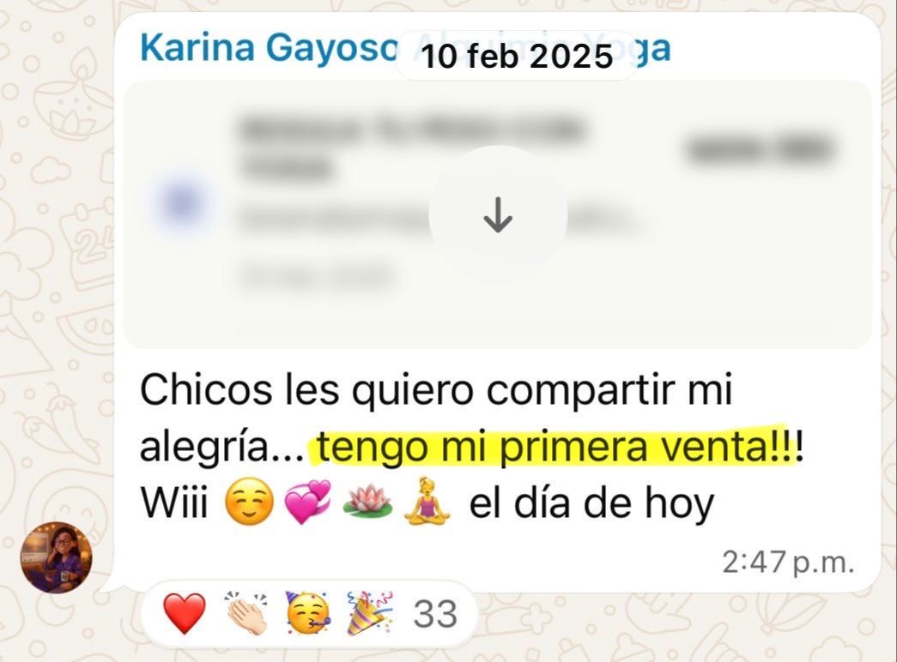This screenshot has height=662, width=897.
Task: Click the red heart reaction
Action: coord(185,613)
